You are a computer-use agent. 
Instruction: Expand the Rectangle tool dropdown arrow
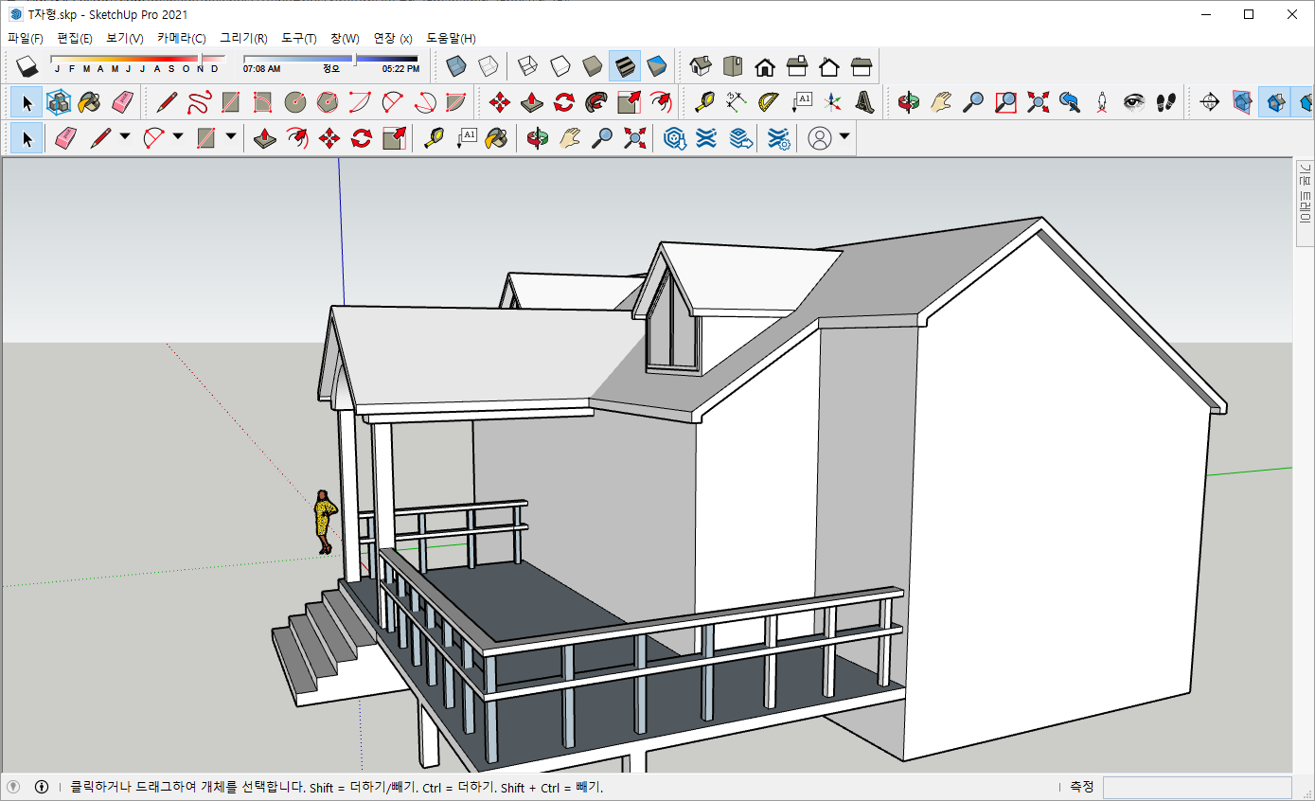click(231, 138)
